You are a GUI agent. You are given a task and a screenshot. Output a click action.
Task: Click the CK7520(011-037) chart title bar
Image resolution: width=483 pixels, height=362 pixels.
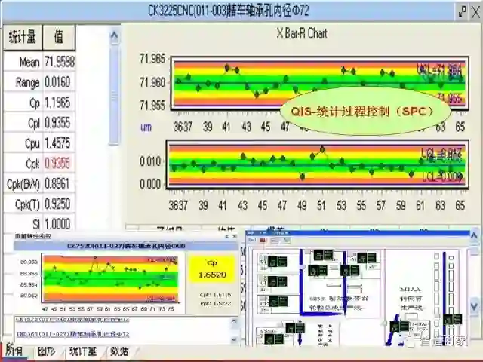(x=126, y=246)
